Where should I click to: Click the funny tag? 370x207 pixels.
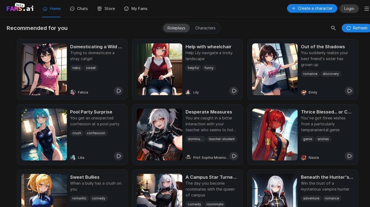pos(209,68)
